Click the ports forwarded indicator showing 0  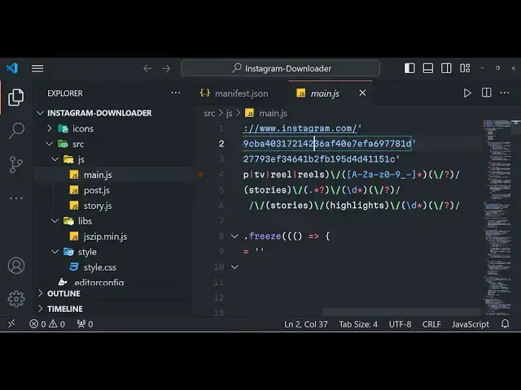tap(85, 324)
